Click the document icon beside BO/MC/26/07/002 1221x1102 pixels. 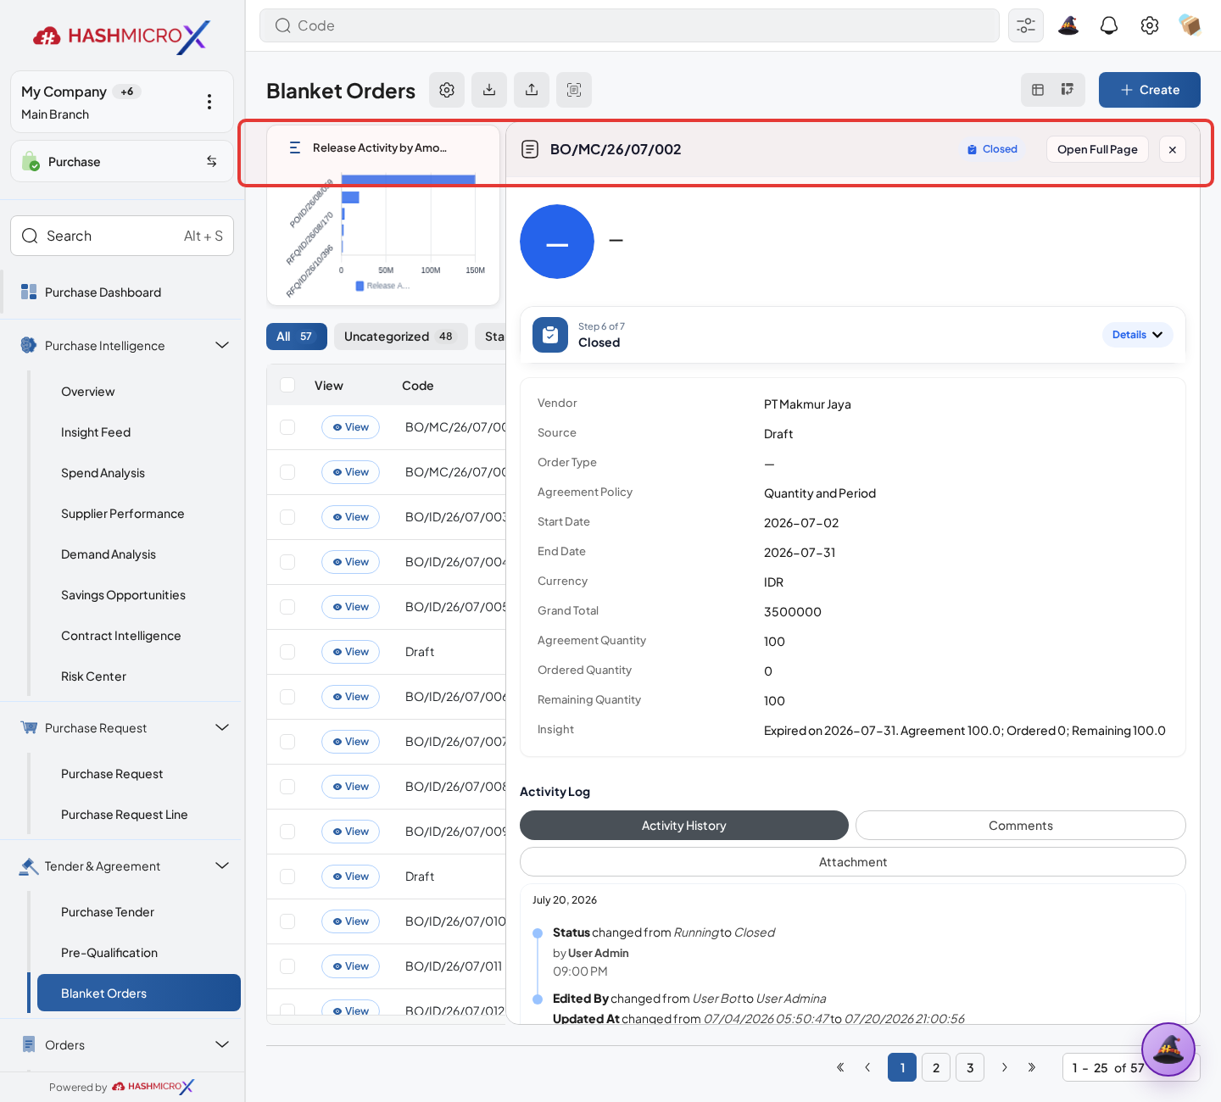click(530, 149)
